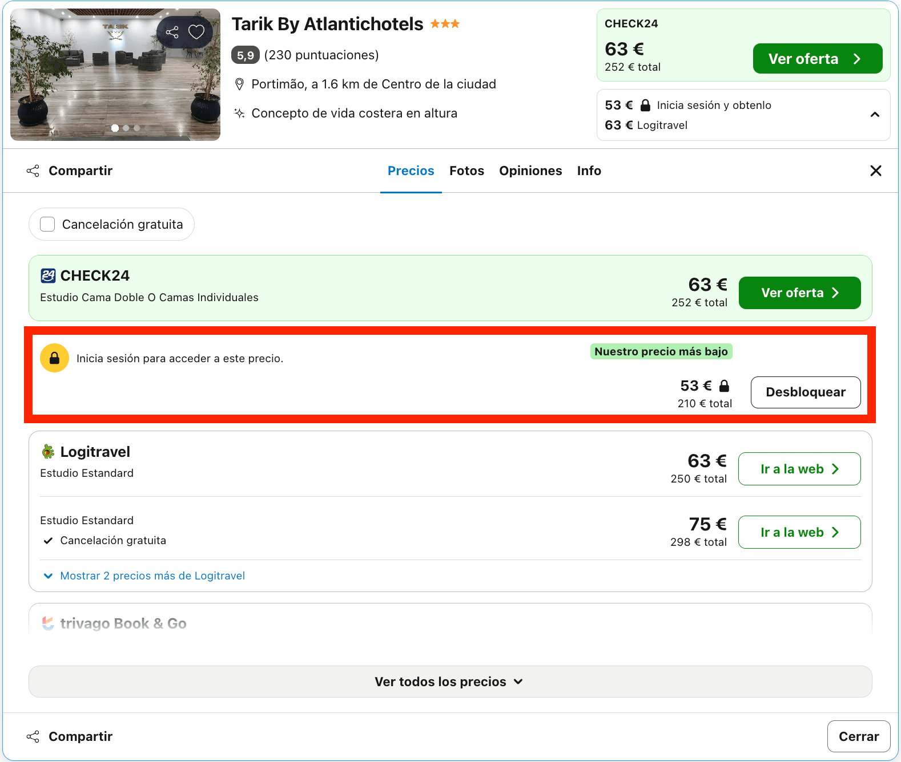Open the Opiniones tab
This screenshot has width=901, height=762.
tap(530, 171)
